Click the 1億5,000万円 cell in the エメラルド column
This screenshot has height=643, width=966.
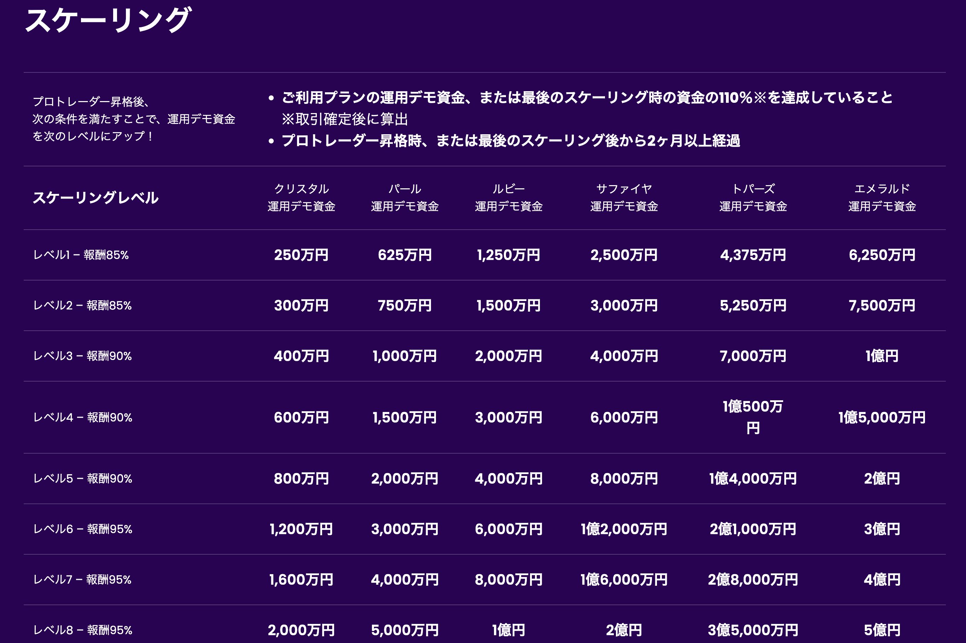click(882, 418)
